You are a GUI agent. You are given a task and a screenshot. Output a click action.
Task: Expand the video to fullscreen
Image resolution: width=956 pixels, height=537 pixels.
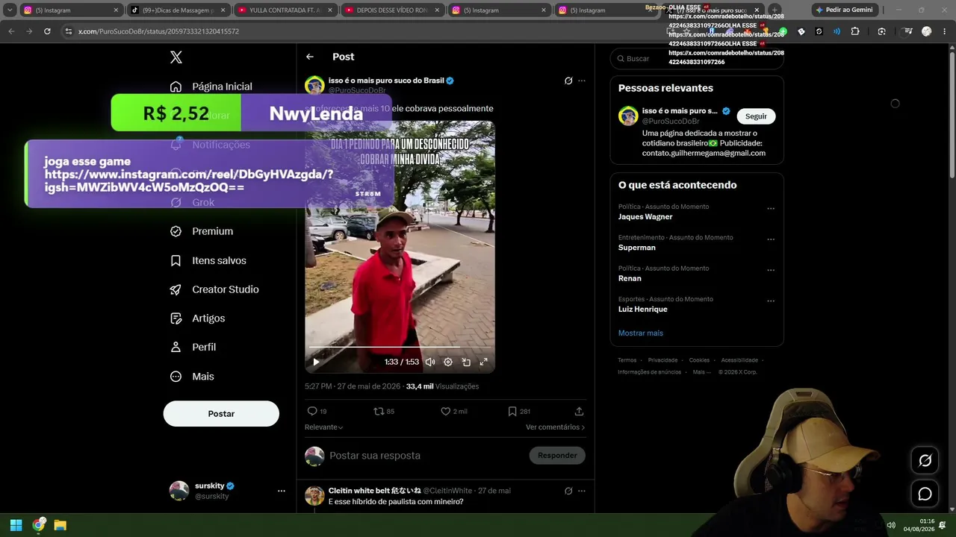[483, 362]
